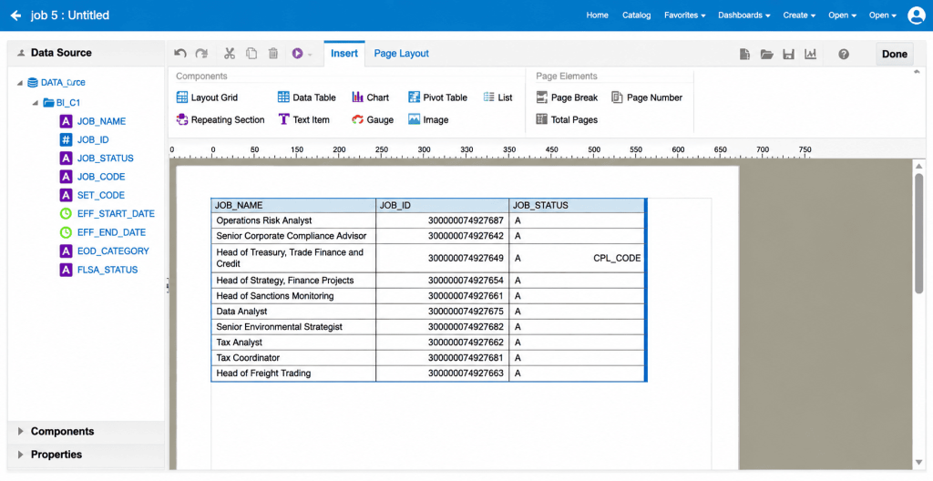The height and width of the screenshot is (481, 933).
Task: Open the user profile avatar icon
Action: pos(917,15)
